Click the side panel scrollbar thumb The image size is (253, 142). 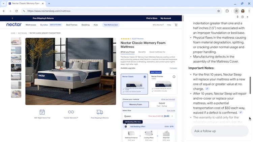tap(250, 85)
